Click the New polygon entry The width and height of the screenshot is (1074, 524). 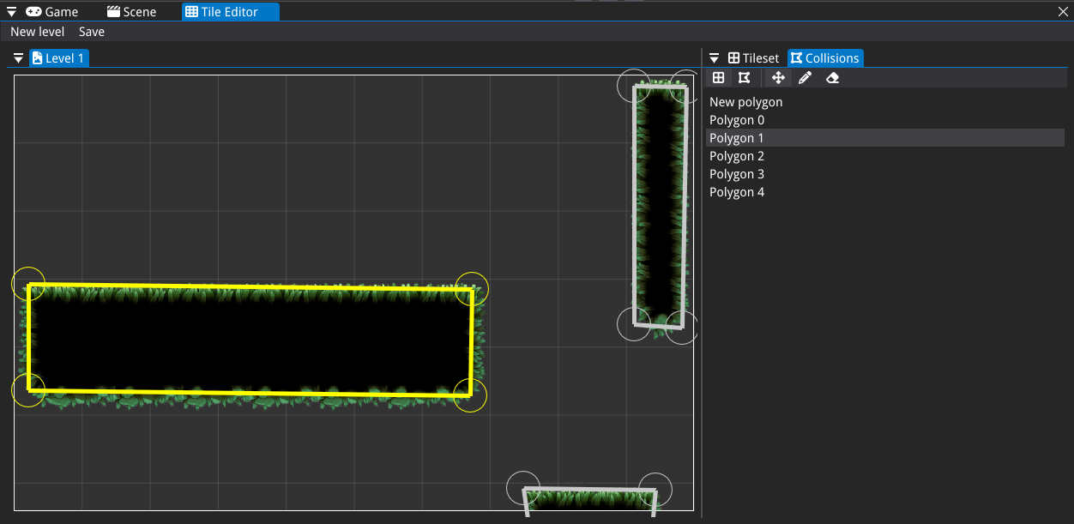pos(745,102)
